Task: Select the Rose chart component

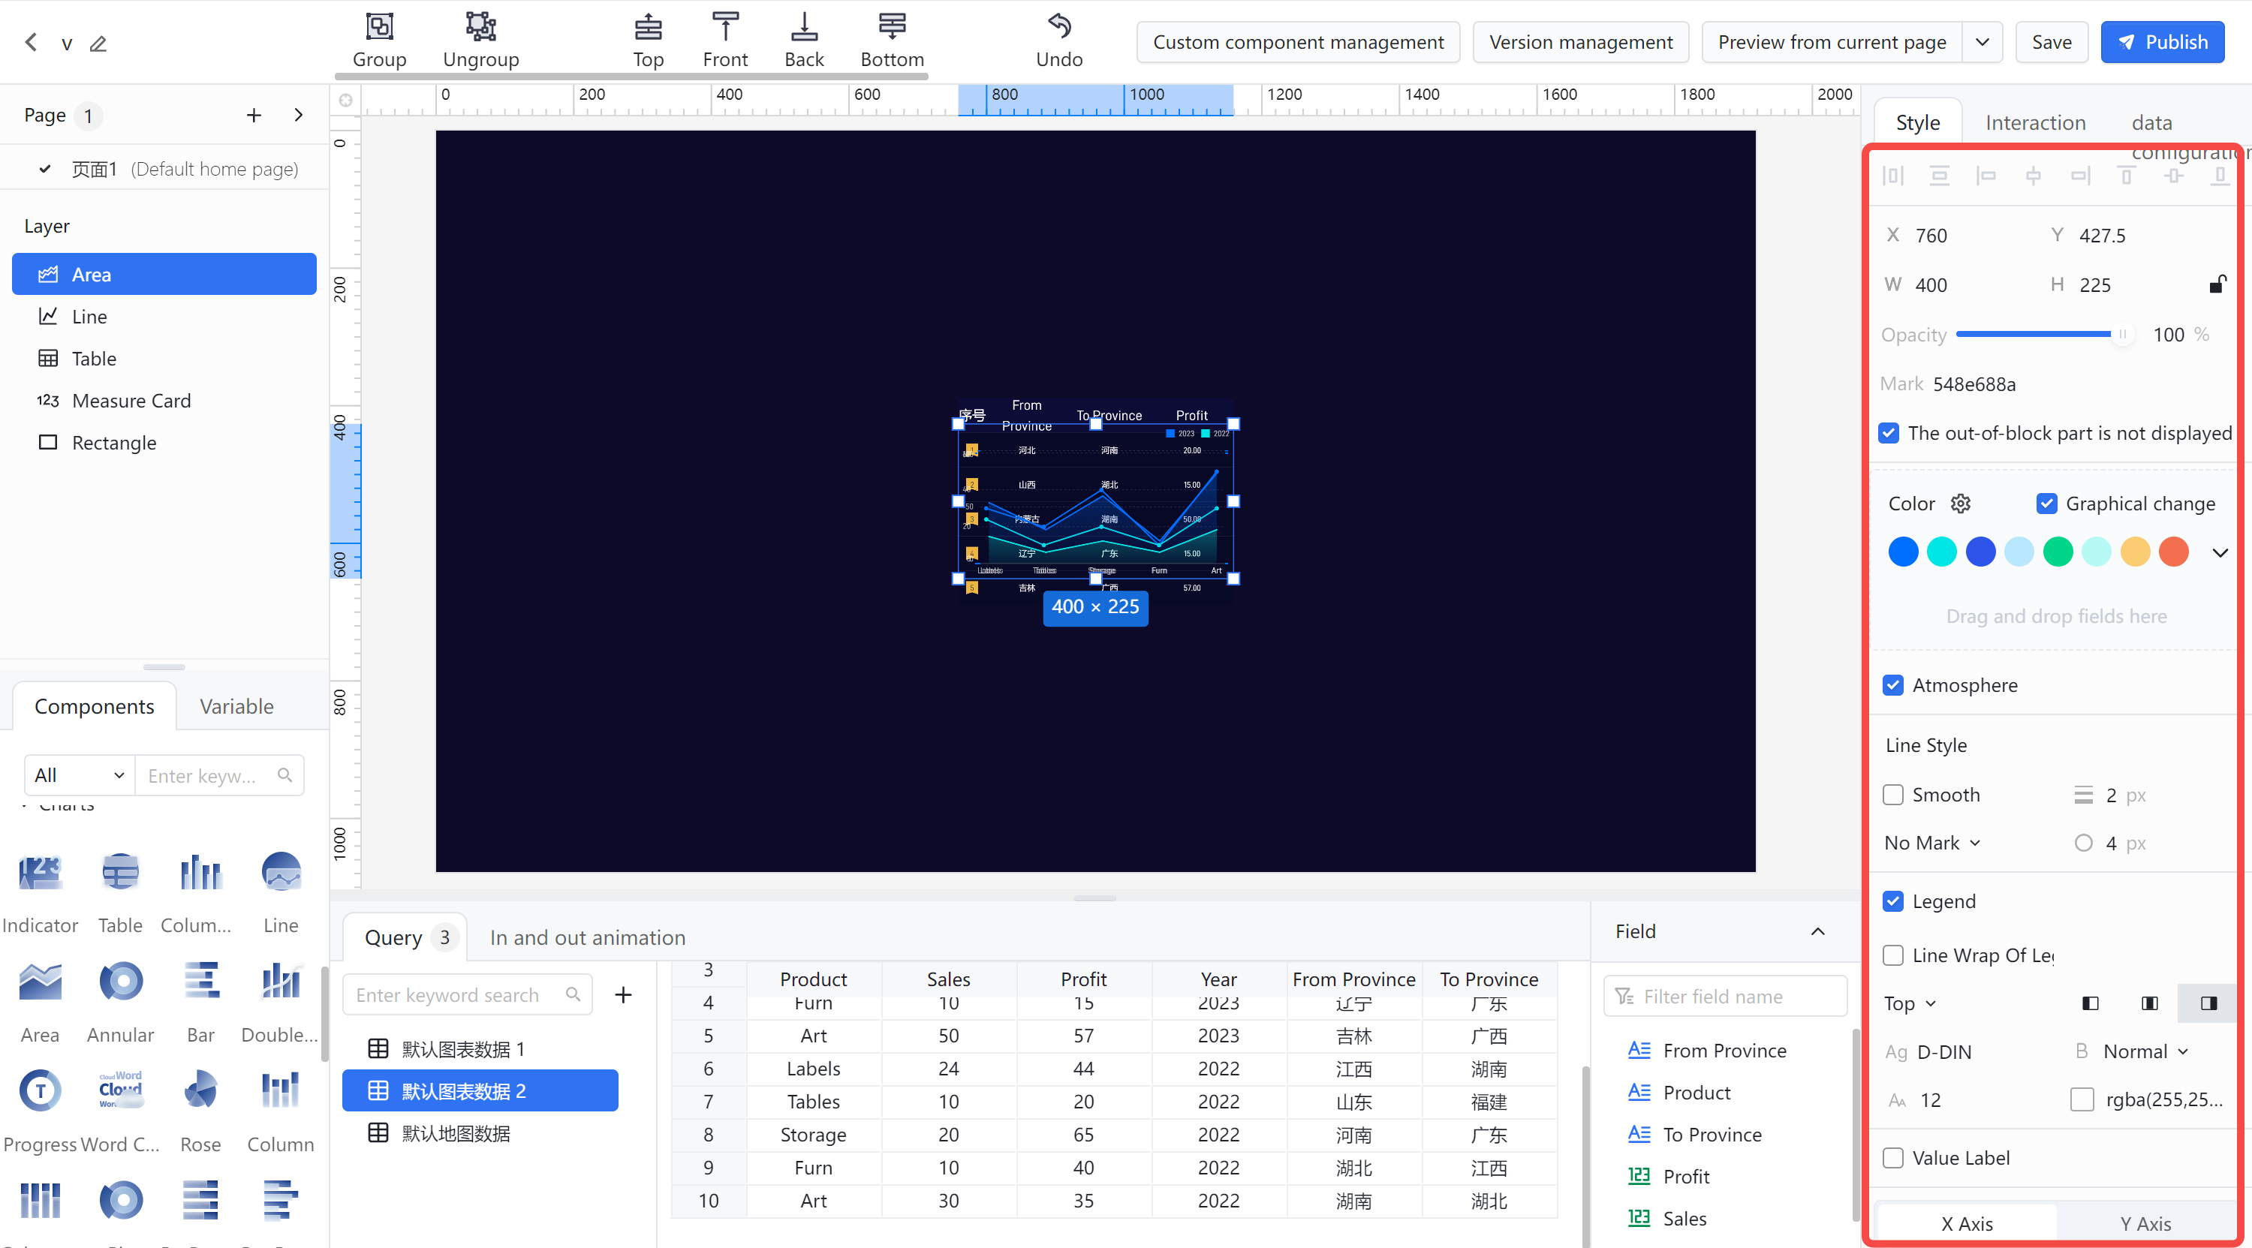Action: click(x=200, y=1090)
